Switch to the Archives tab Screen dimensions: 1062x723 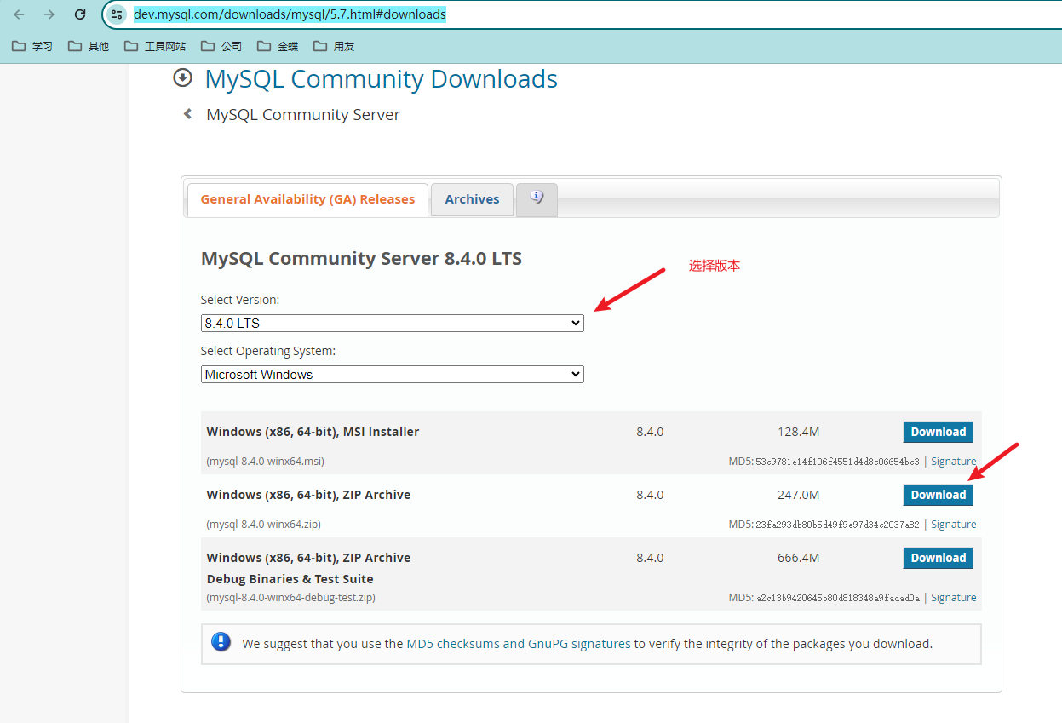[x=472, y=199]
